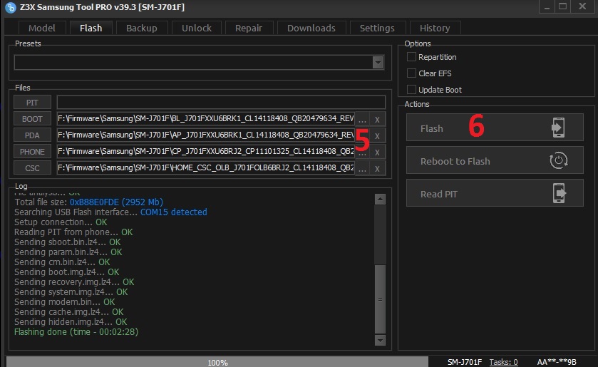Clear the BOOT file with its x button
Screen dimensions: 598x367
377,119
